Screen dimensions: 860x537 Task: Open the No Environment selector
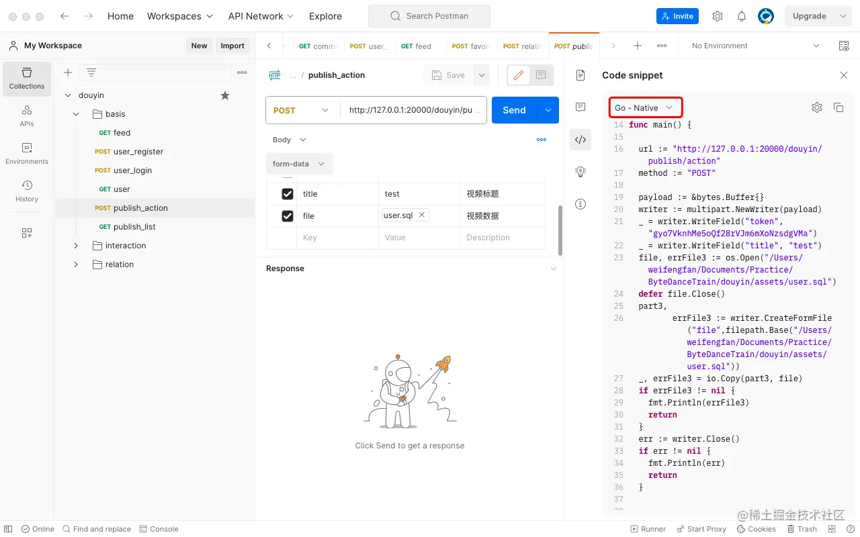click(x=756, y=46)
